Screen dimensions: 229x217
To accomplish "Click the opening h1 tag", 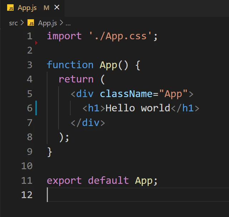I will click(94, 108).
